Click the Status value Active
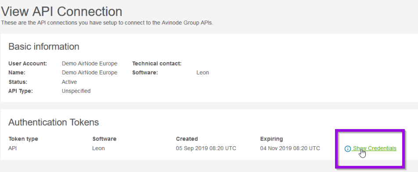This screenshot has width=418, height=172. [69, 82]
